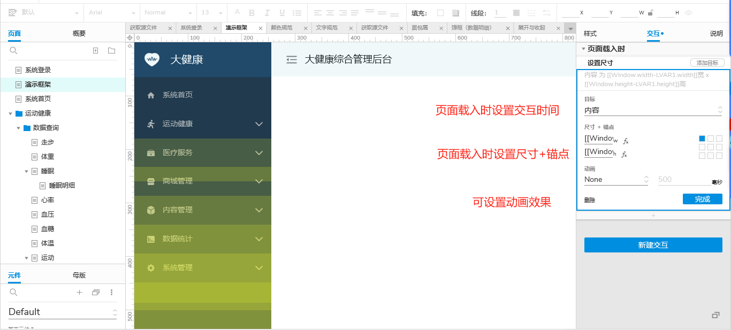The width and height of the screenshot is (731, 330).
Task: Open the tab overflow dropdown arrow
Action: click(570, 28)
